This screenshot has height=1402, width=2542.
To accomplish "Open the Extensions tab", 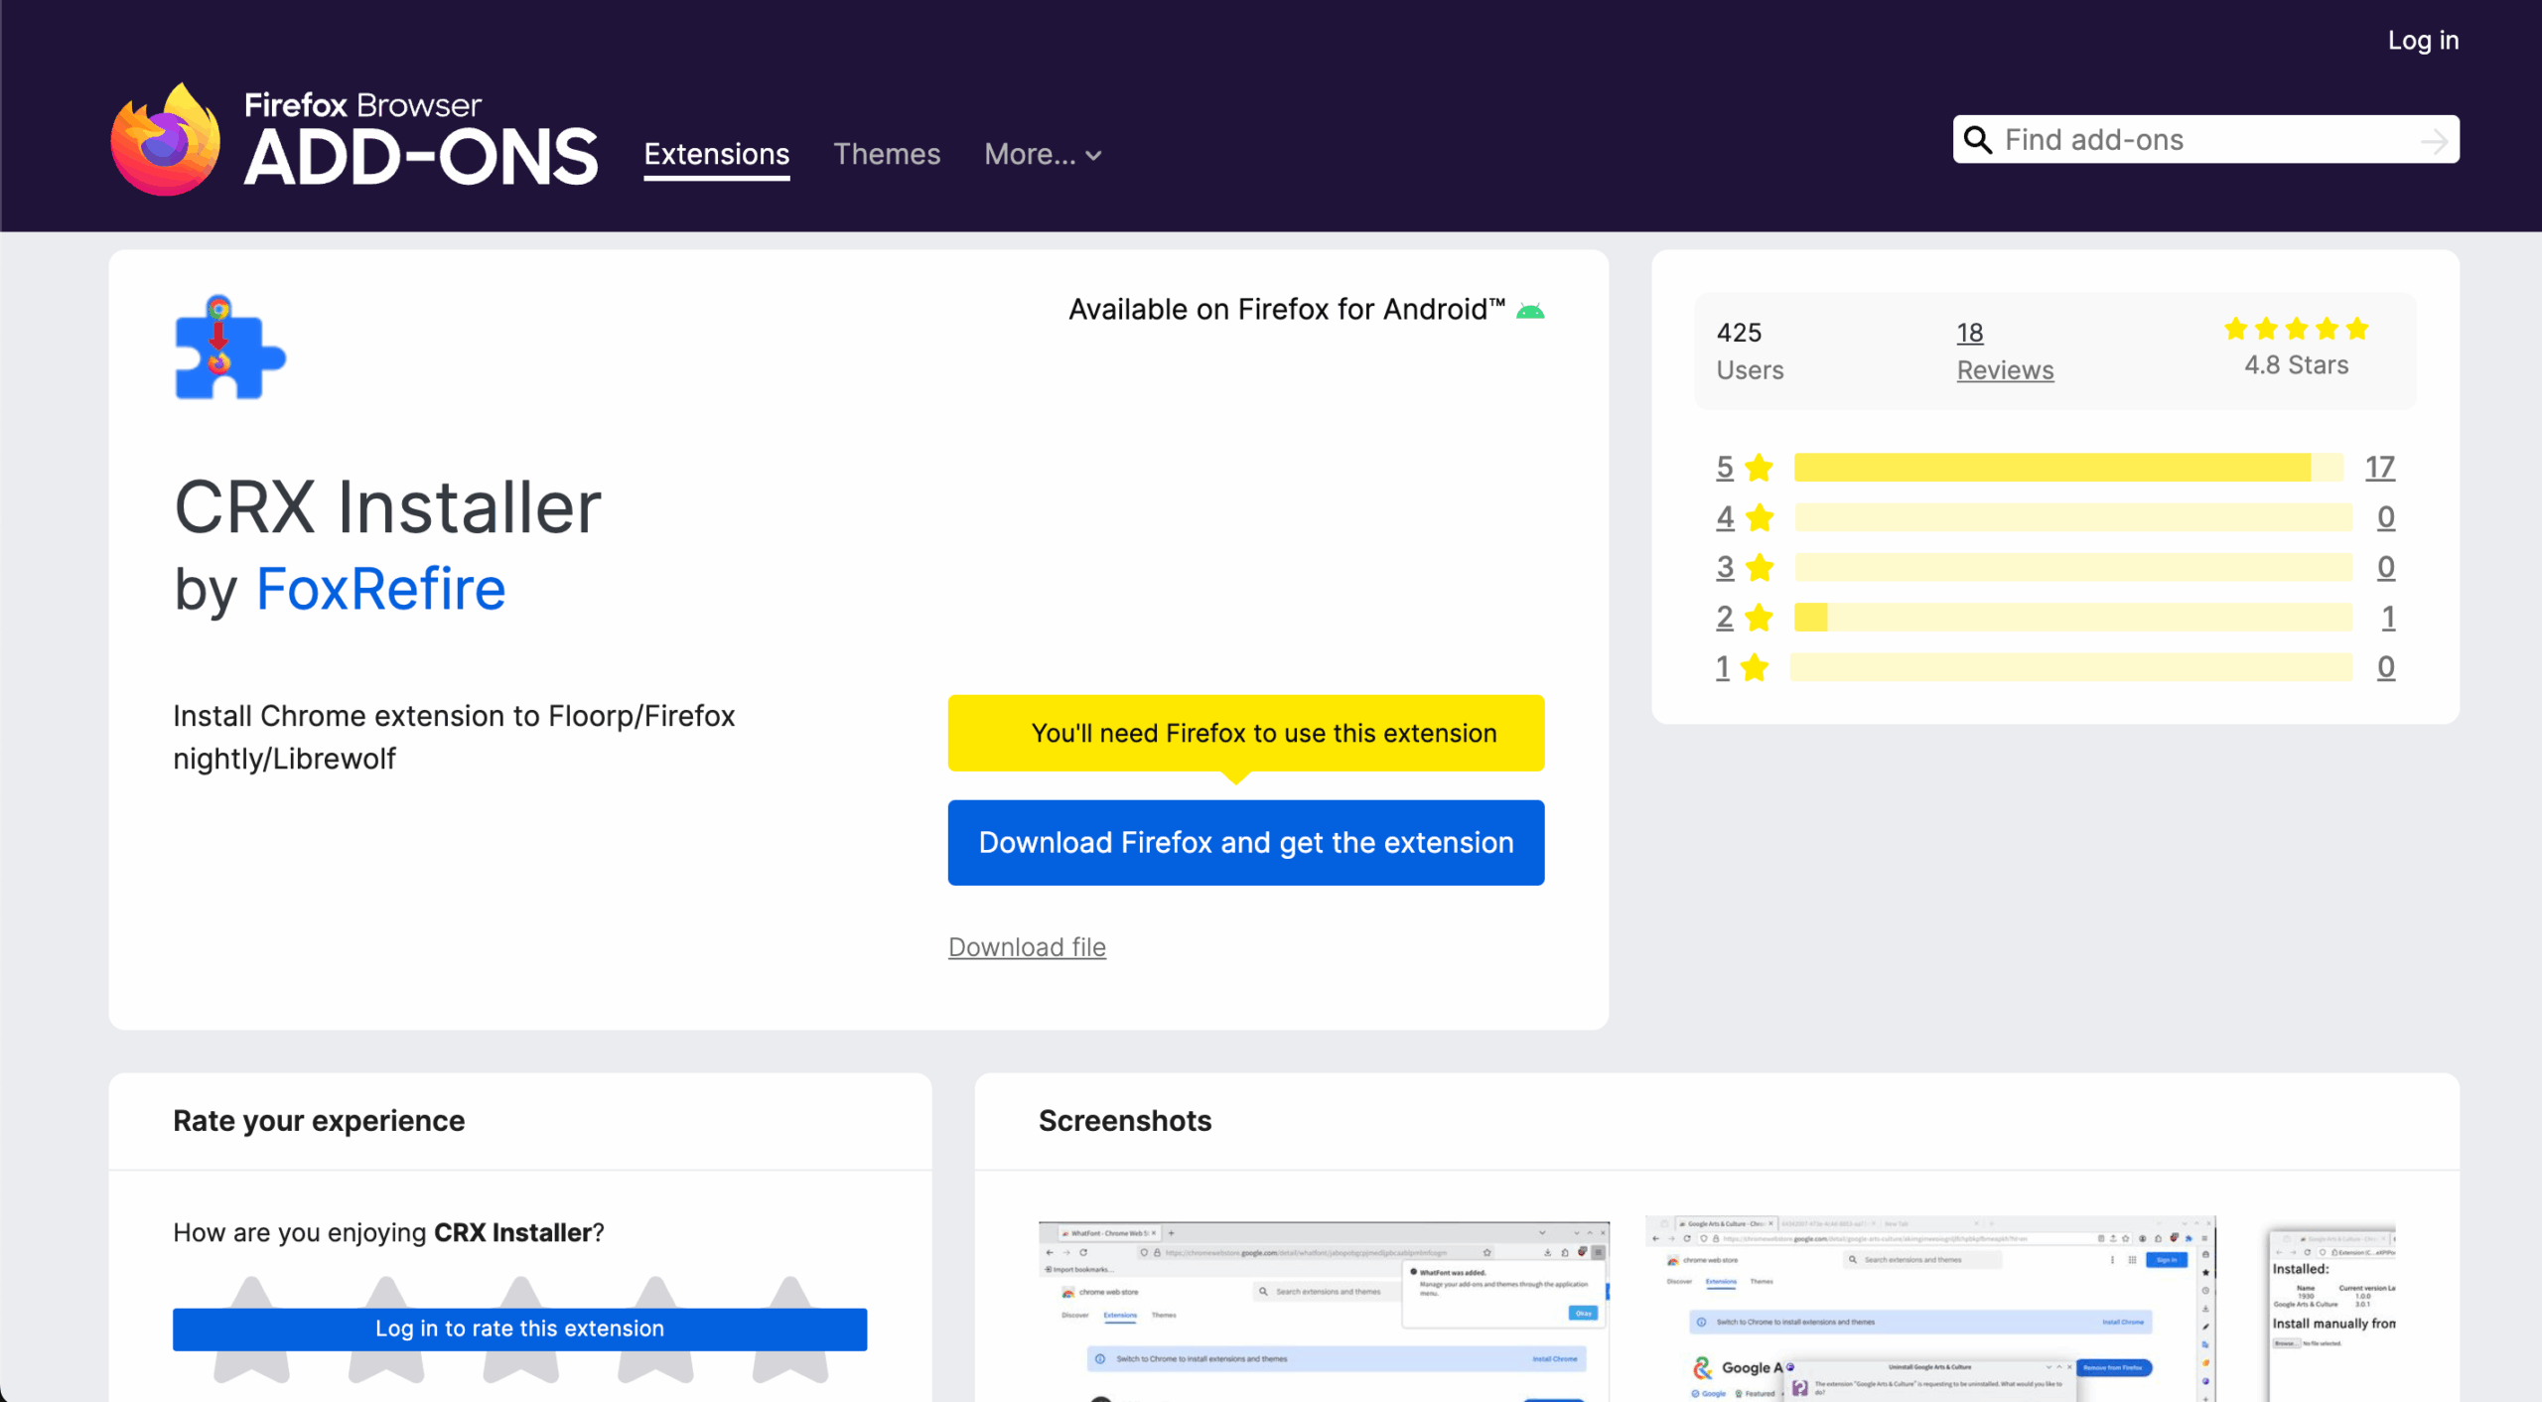I will 717,155.
